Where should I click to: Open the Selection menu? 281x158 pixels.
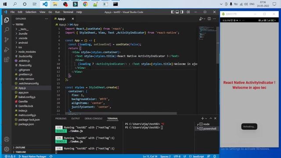pos(31,12)
